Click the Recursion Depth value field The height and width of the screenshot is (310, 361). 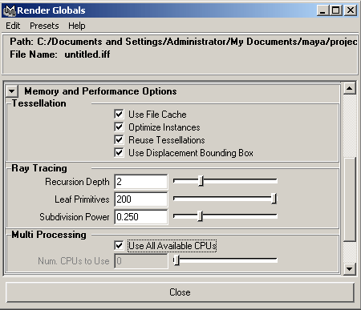coord(141,182)
